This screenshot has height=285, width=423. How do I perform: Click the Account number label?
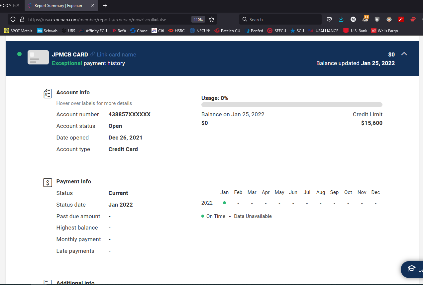pos(78,114)
